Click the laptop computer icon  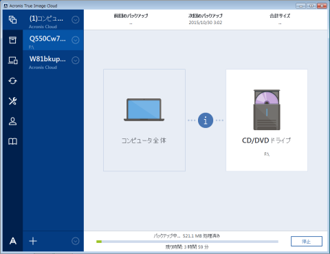[144, 110]
